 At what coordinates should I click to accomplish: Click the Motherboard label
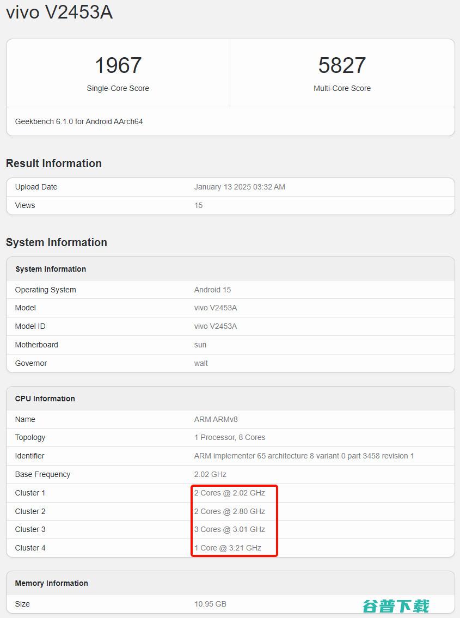coord(36,345)
